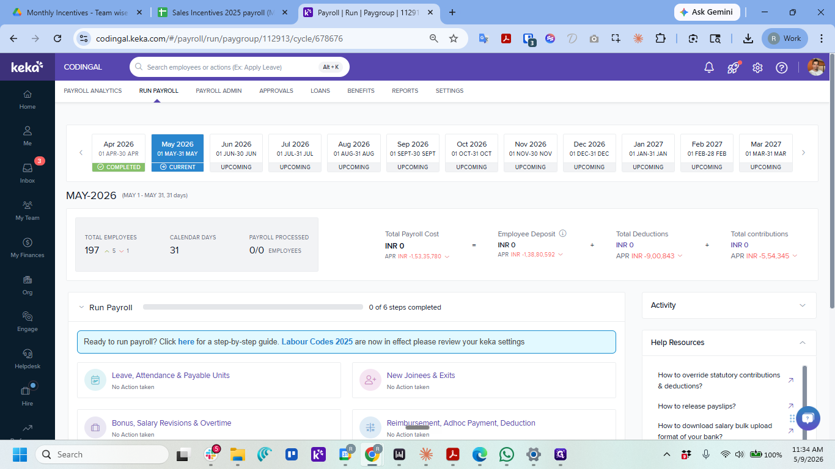
Task: Open settings gear in Keka header
Action: point(757,68)
